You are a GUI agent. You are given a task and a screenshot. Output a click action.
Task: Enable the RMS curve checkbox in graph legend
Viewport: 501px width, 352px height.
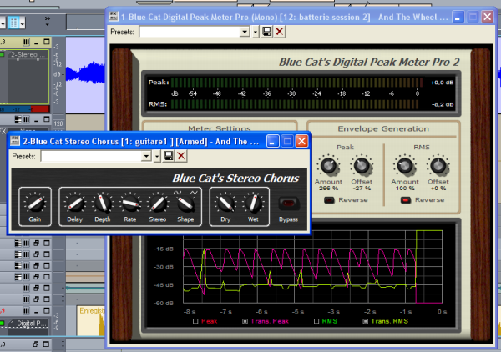click(316, 321)
